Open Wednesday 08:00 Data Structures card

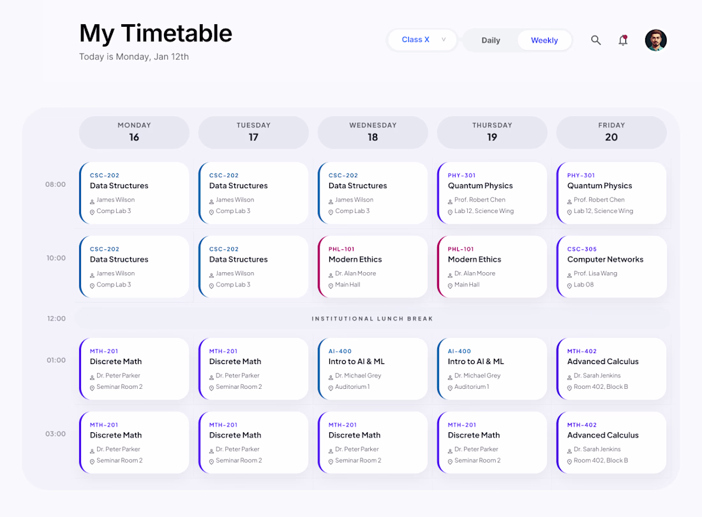[x=373, y=193]
